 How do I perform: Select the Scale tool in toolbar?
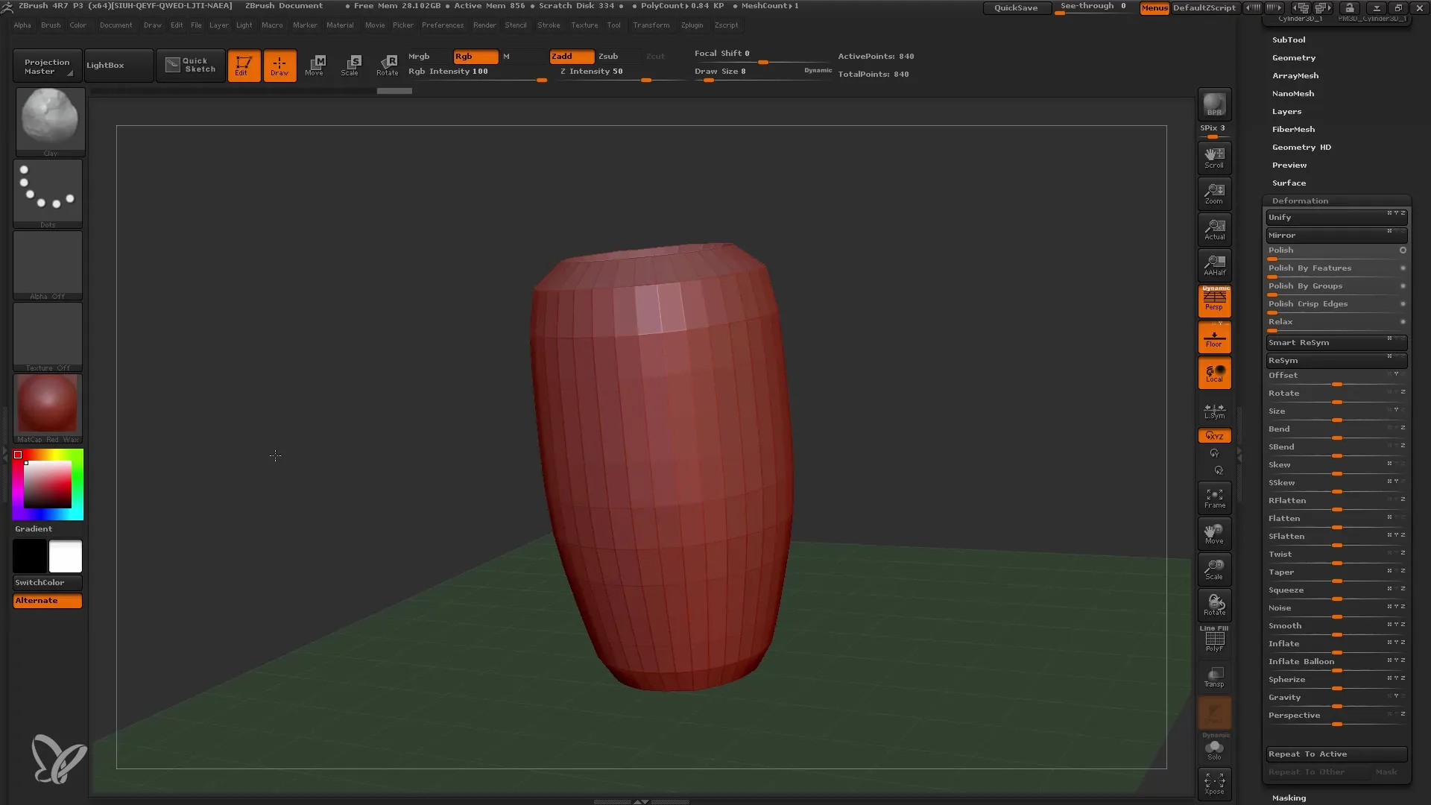click(350, 65)
